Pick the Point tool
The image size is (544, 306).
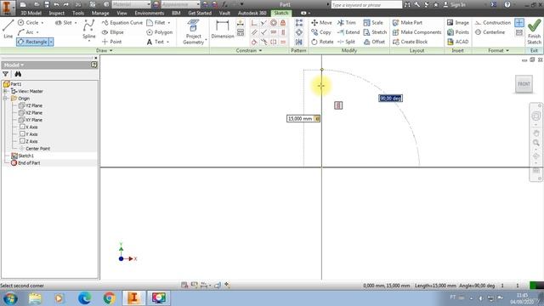111,42
